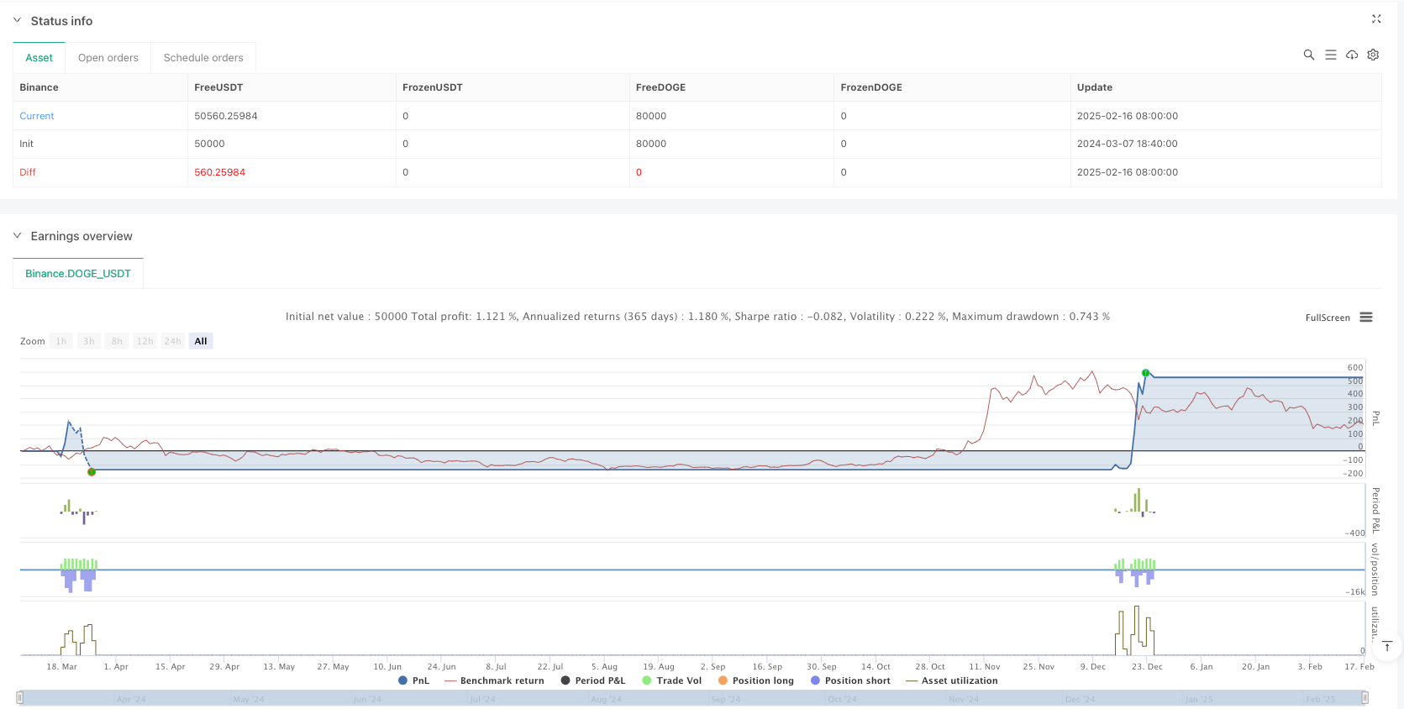The image size is (1404, 709).
Task: Open the list view menu icon
Action: [x=1330, y=55]
